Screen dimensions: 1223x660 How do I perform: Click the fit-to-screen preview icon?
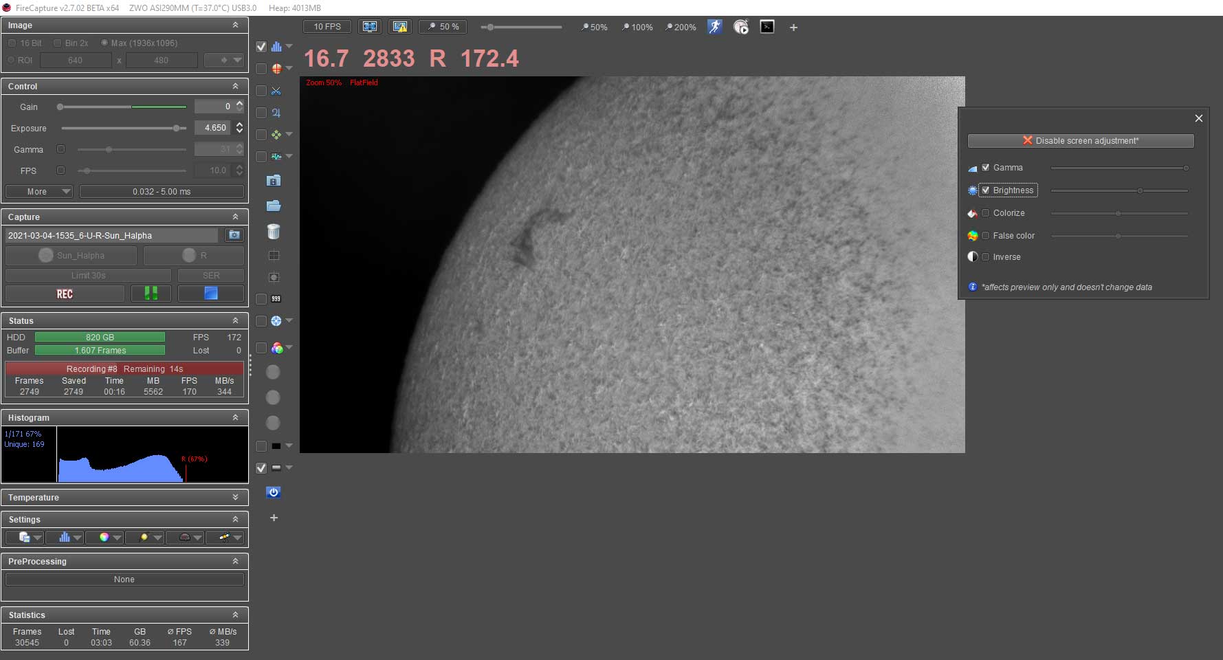click(370, 27)
